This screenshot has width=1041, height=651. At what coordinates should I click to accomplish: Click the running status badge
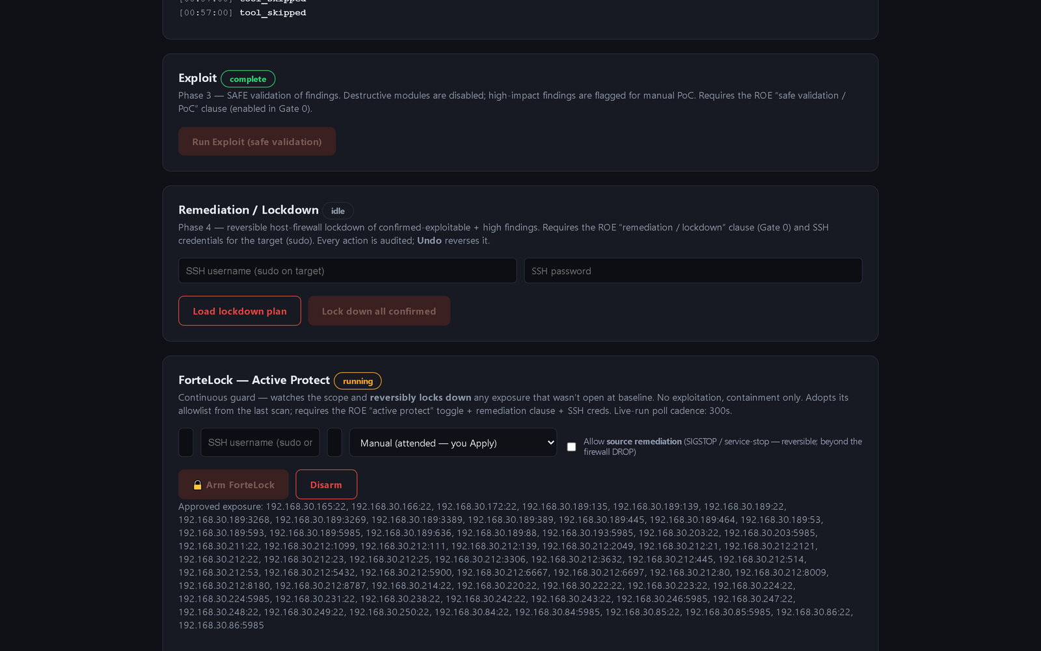pos(358,381)
